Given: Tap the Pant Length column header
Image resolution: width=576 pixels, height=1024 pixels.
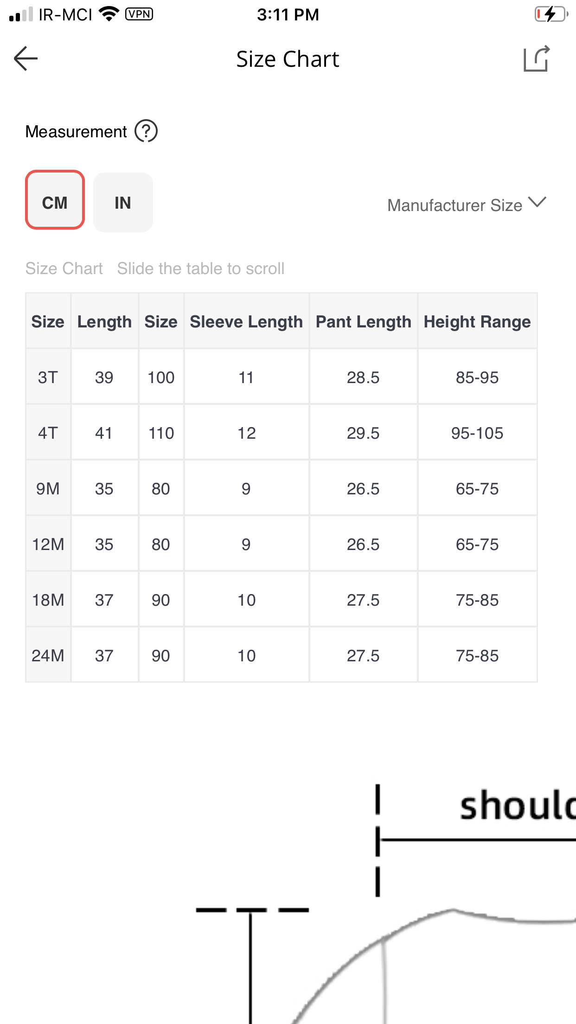Looking at the screenshot, I should pos(364,321).
